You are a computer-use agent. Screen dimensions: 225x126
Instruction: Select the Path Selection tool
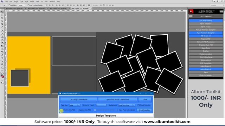(x=2, y=61)
